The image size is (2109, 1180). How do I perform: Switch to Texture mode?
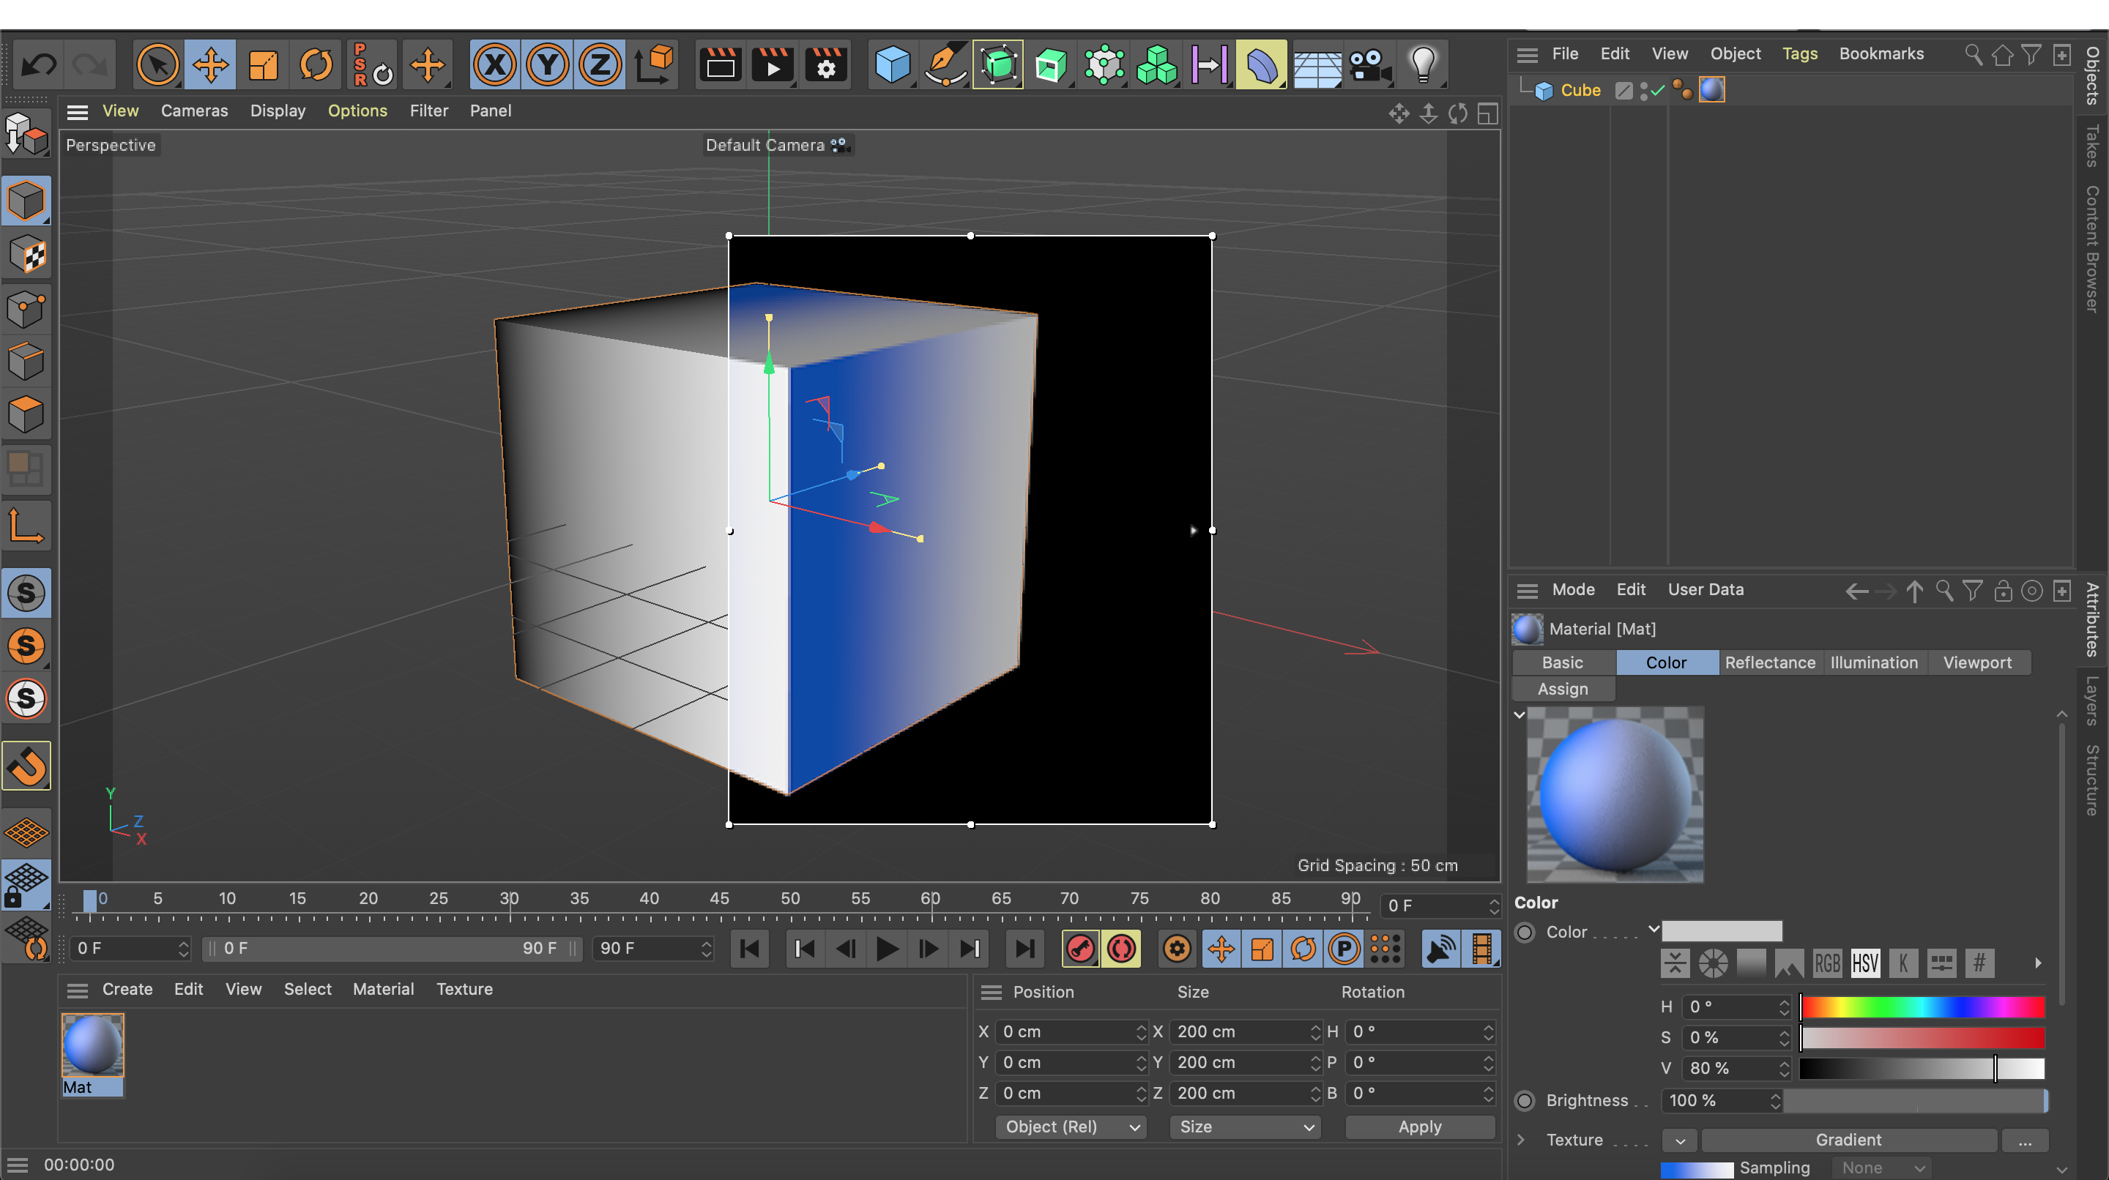(26, 255)
